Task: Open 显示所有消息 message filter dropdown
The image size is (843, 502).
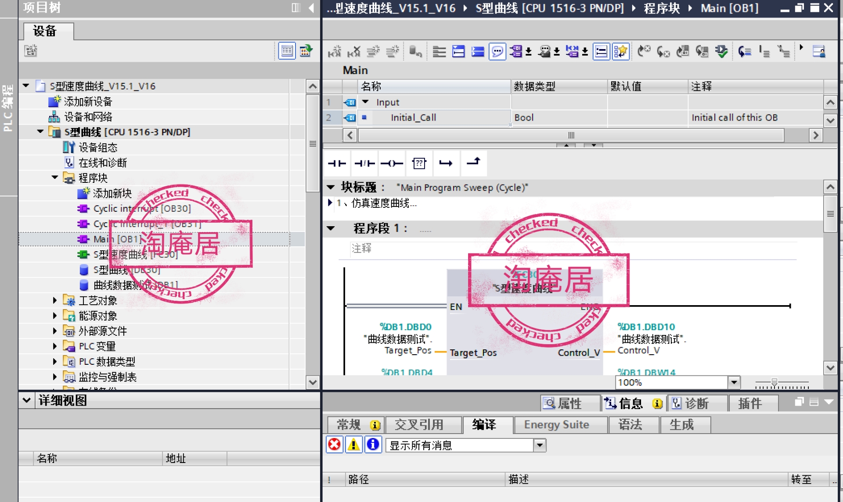Action: point(540,445)
